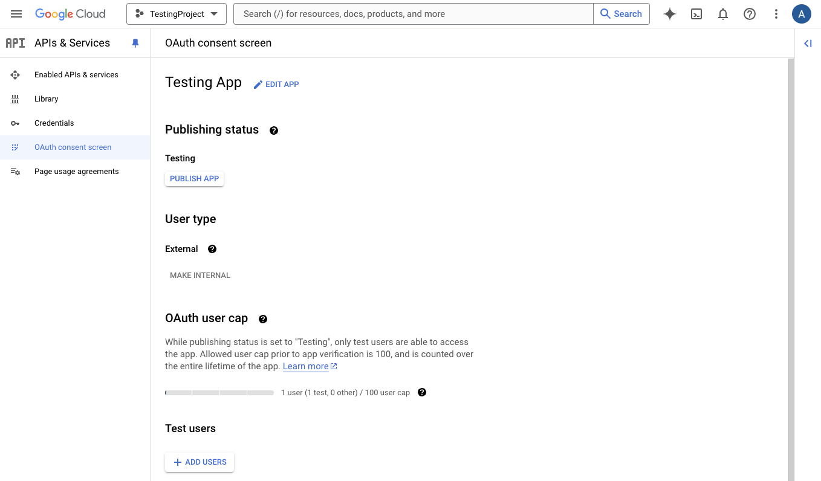Viewport: 821px width, 481px height.
Task: Click the Credentials key icon
Action: click(x=15, y=123)
